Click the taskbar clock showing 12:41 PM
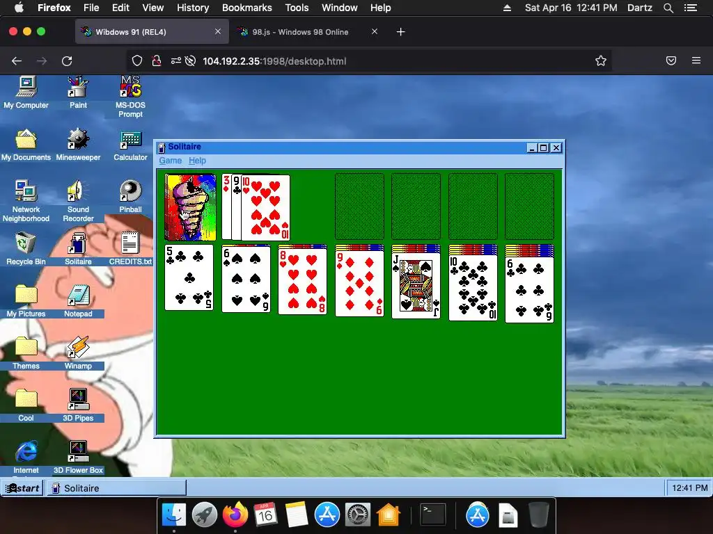Image resolution: width=713 pixels, height=534 pixels. pos(689,488)
